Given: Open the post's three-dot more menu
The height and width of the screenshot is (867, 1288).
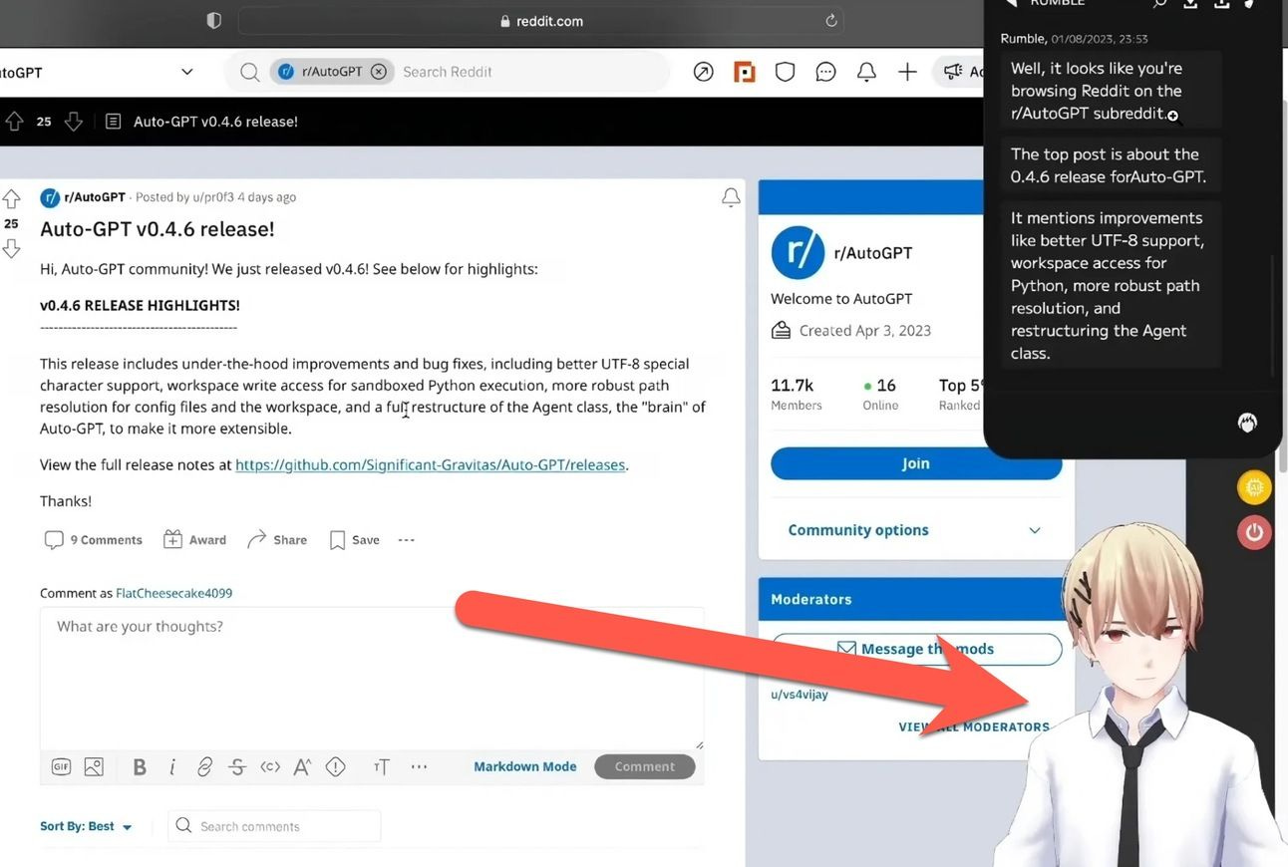Looking at the screenshot, I should pos(406,540).
